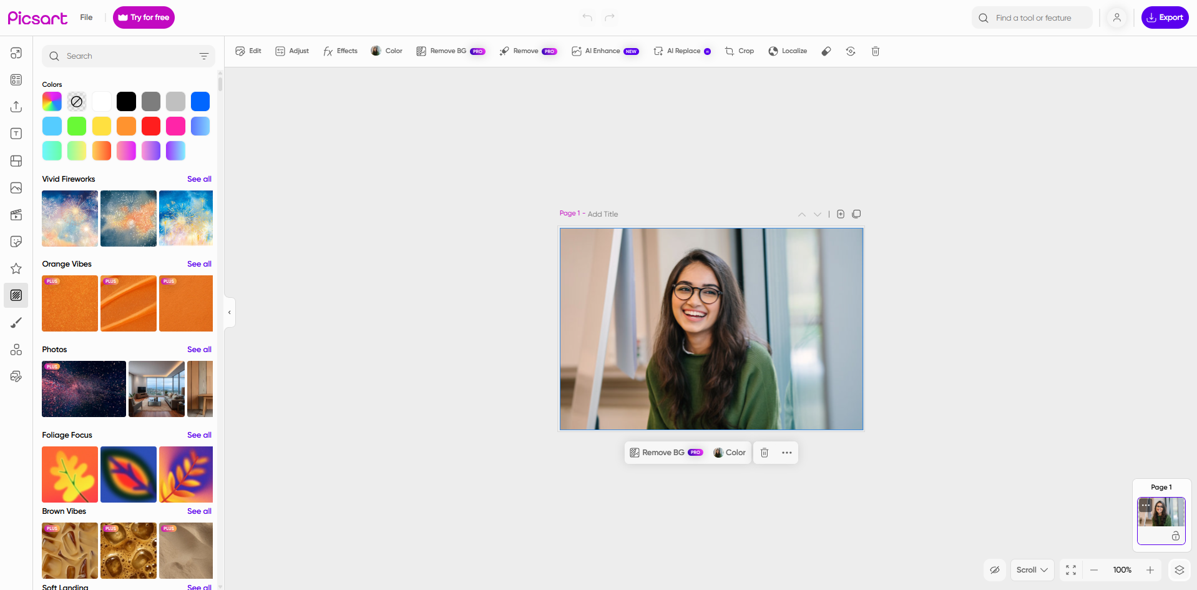Select the no-color option in Colors
Viewport: 1197px width, 590px height.
click(76, 101)
